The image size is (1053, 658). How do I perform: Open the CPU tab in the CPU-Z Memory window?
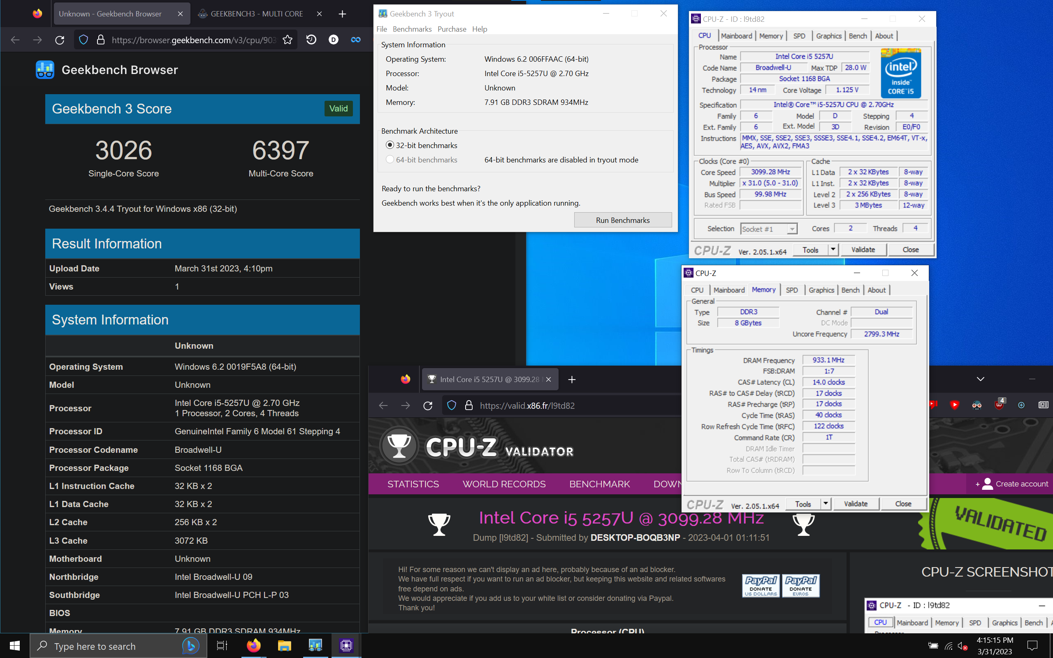tap(697, 290)
